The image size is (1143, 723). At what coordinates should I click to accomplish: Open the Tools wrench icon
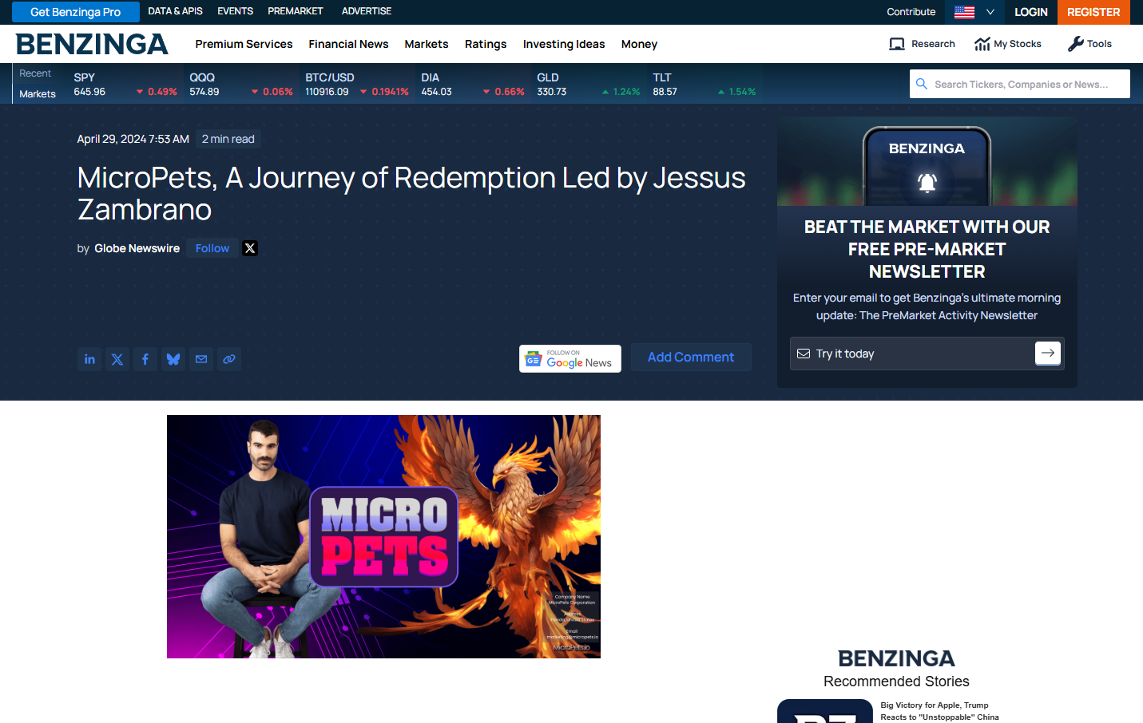tap(1075, 44)
